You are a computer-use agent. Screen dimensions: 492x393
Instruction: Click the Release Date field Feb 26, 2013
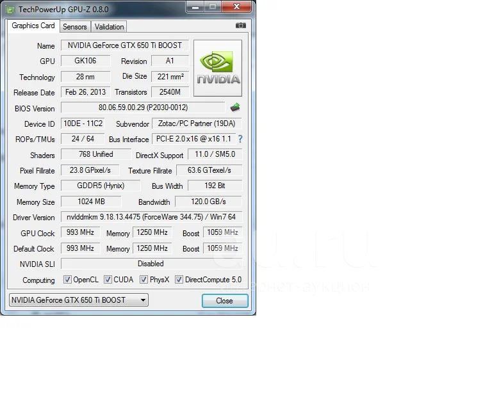point(85,92)
